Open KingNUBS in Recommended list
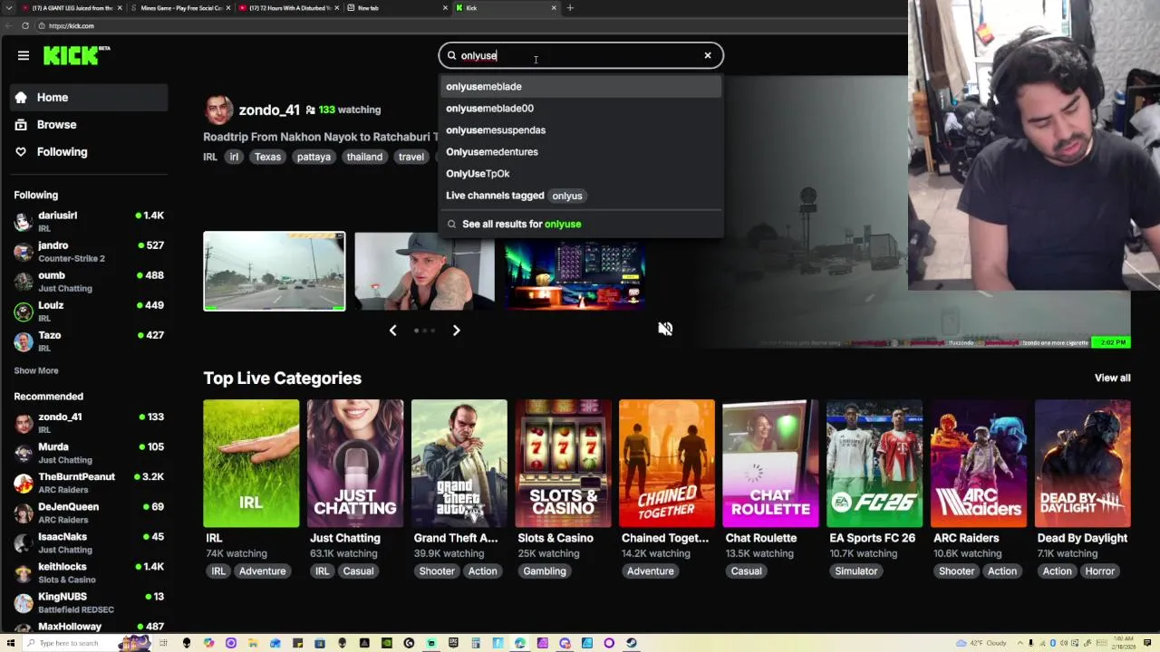Image resolution: width=1160 pixels, height=652 pixels. pos(89,602)
